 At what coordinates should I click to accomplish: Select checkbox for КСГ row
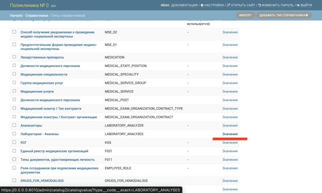coord(14,142)
